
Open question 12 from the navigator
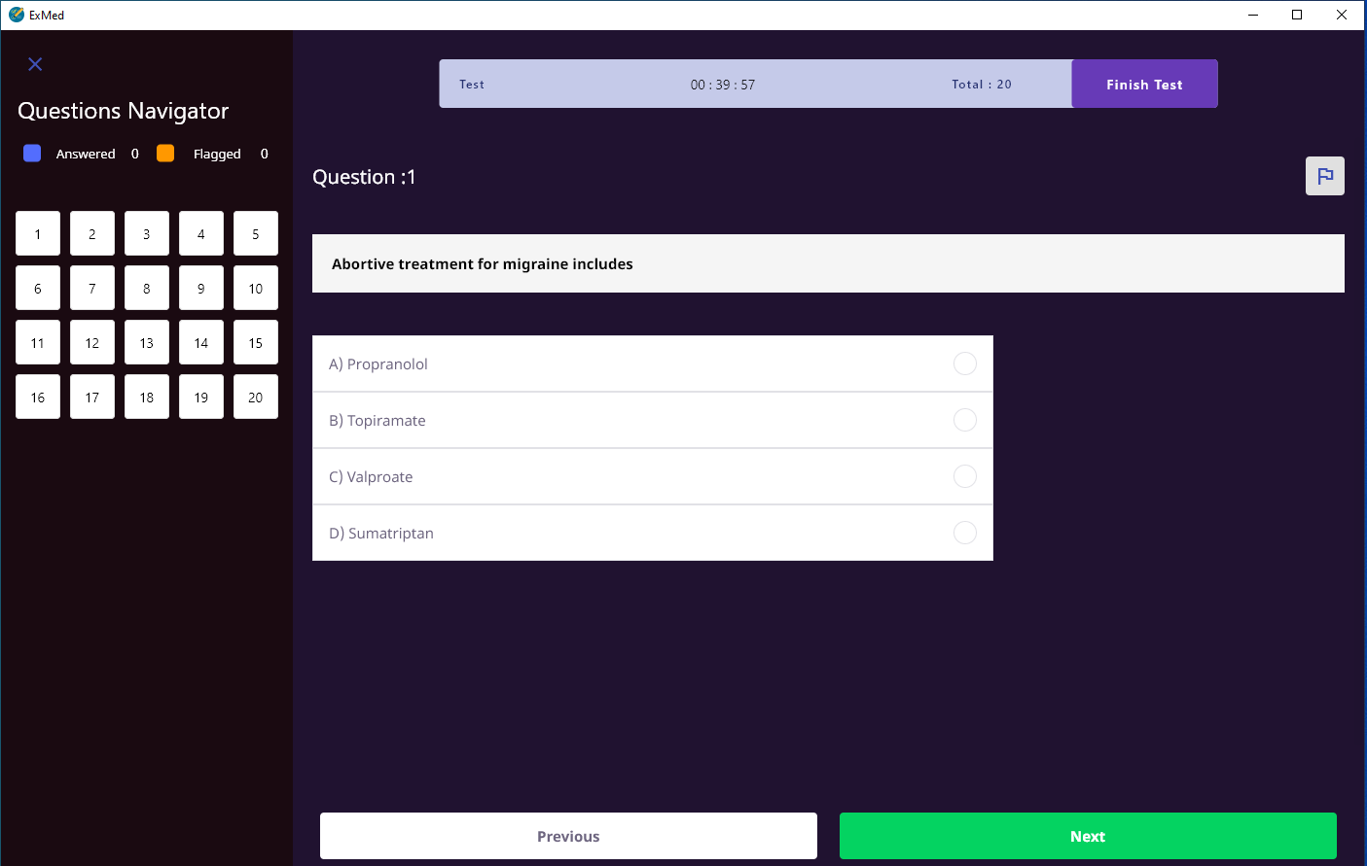tap(91, 342)
